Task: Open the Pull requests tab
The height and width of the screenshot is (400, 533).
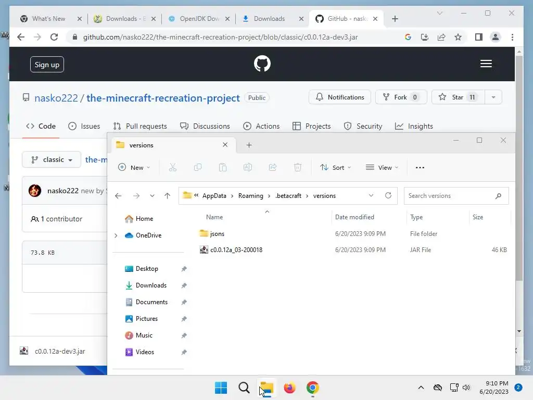Action: pos(140,126)
